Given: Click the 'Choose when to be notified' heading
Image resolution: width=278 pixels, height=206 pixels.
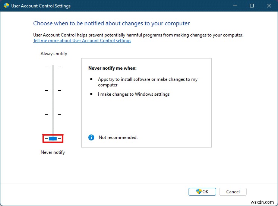Looking at the screenshot, I should 111,23.
